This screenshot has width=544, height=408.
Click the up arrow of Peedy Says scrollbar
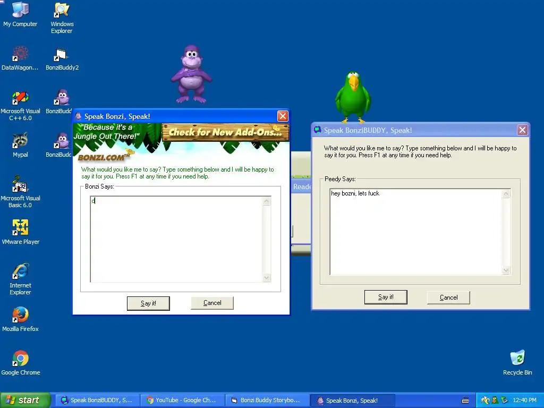tap(506, 194)
